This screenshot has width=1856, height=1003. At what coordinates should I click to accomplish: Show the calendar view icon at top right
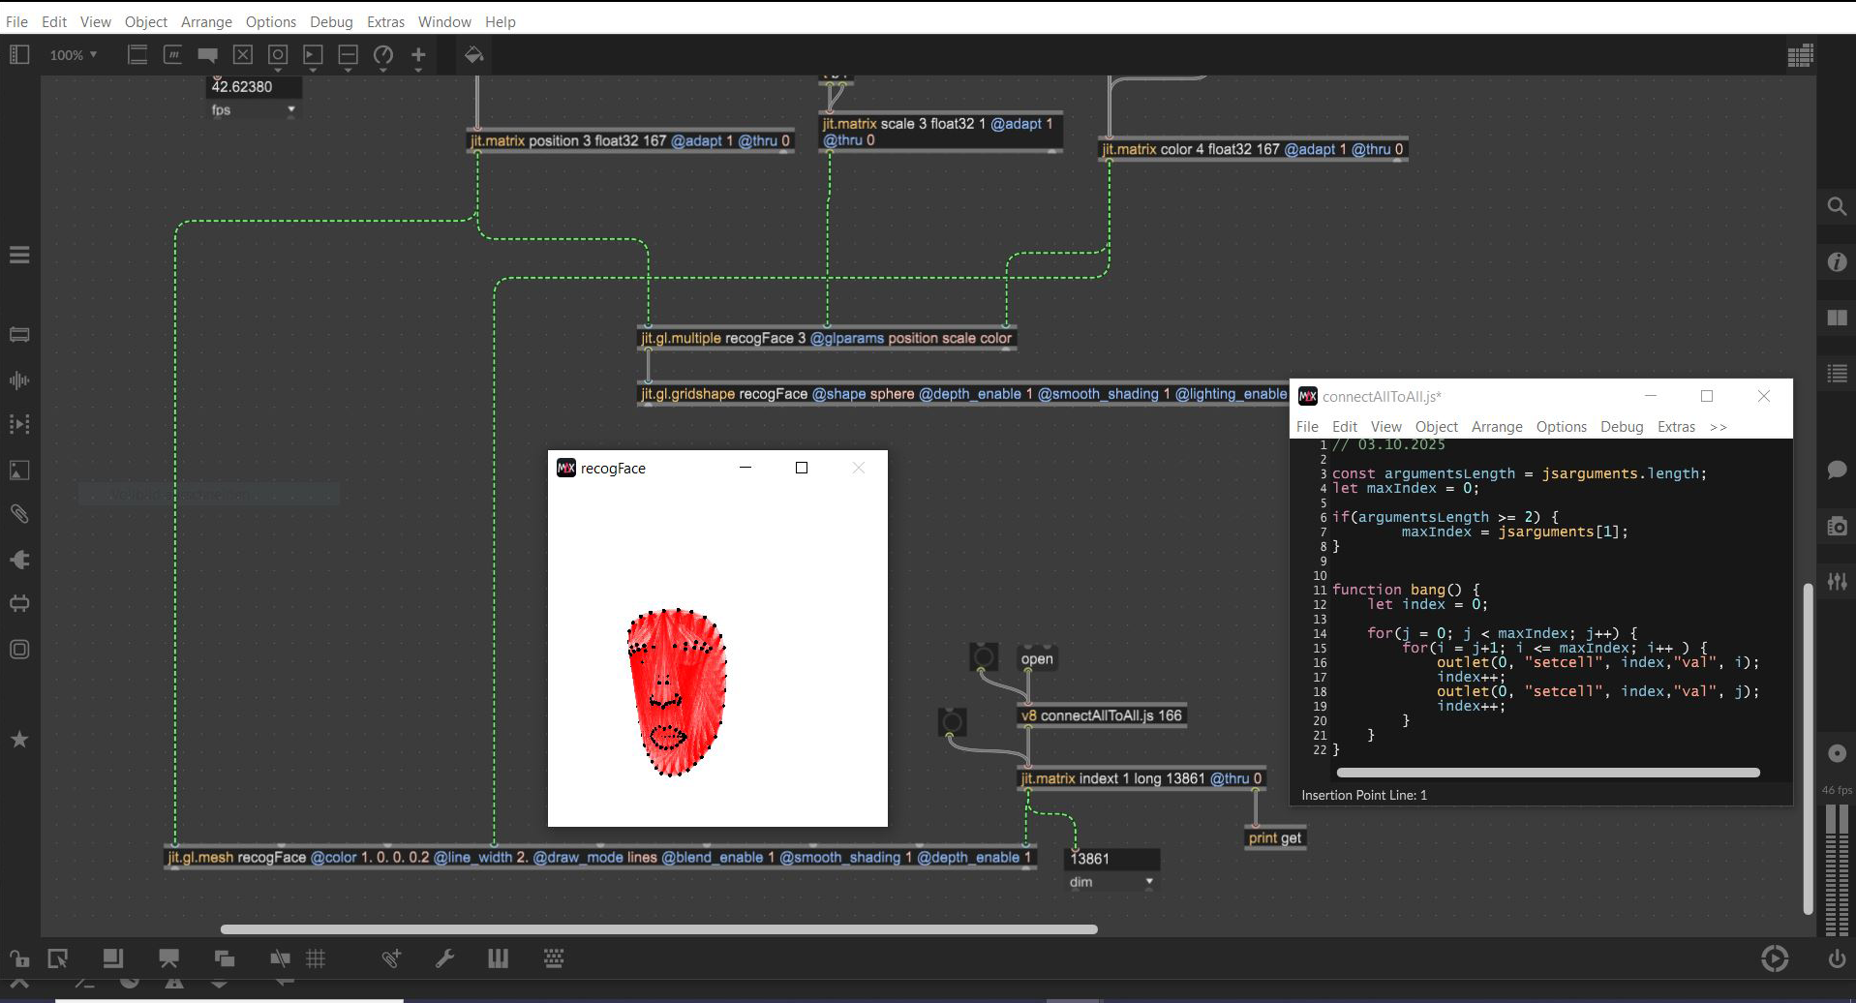tap(1800, 56)
